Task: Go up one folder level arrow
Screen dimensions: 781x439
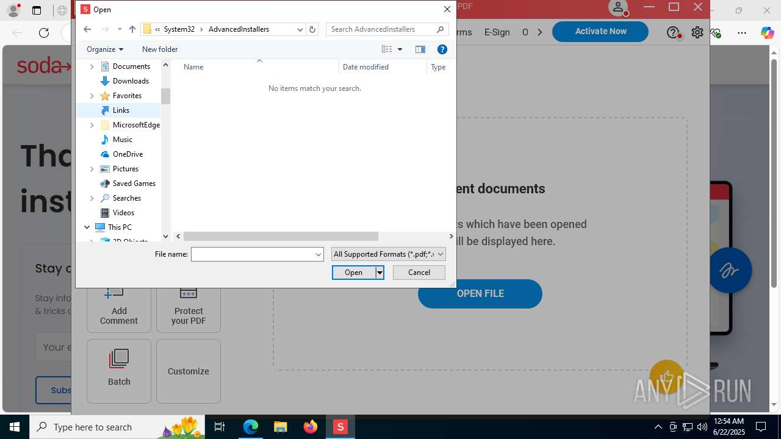Action: tap(132, 29)
